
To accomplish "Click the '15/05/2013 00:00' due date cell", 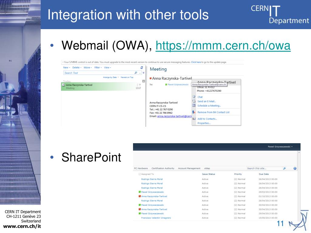I will pos(268,218).
